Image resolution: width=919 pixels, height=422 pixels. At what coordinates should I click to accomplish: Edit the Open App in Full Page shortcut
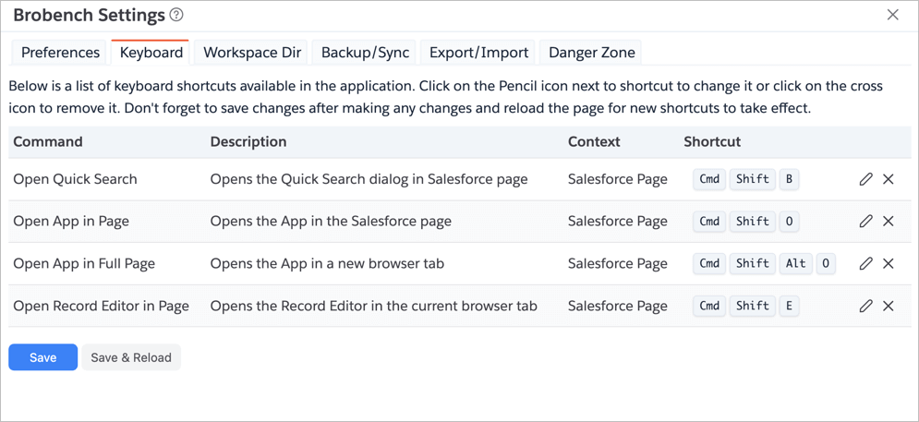865,264
